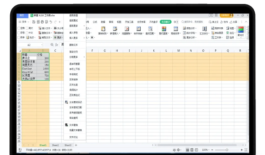Check the 中文 checkbox

pyautogui.click(x=27, y=33)
